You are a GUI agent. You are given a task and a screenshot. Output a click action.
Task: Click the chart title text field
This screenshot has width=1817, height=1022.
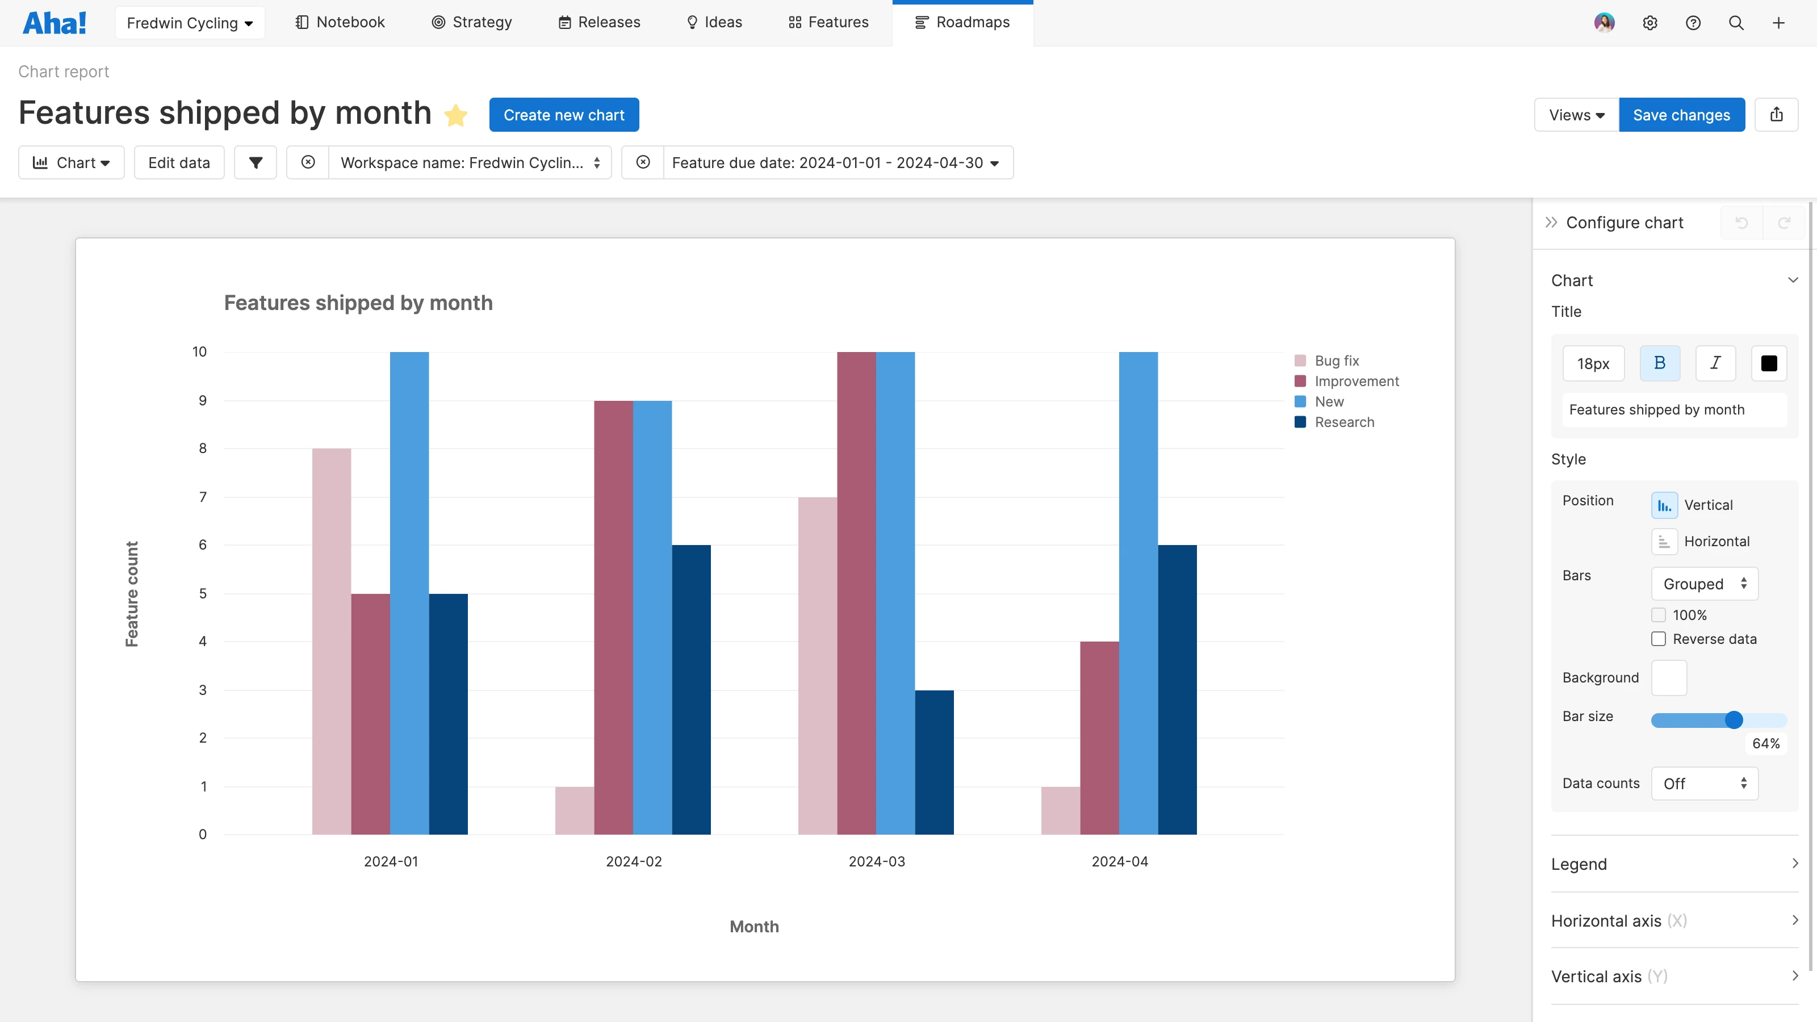click(x=1673, y=410)
